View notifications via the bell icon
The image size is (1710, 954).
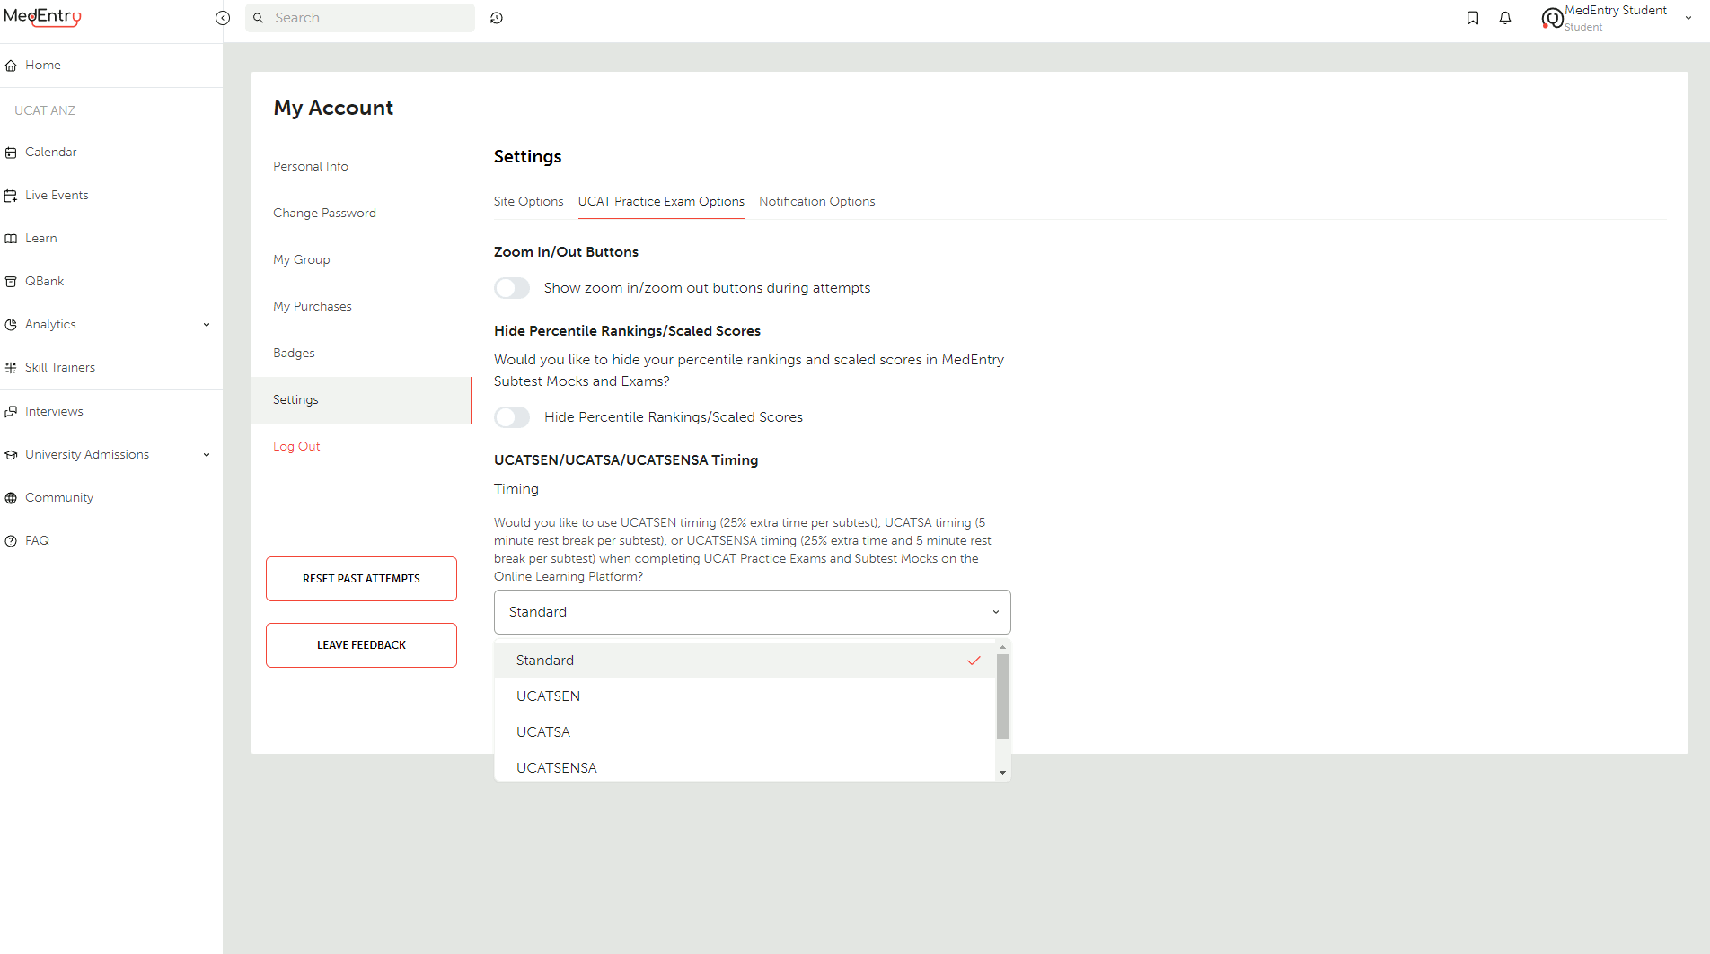click(x=1506, y=17)
